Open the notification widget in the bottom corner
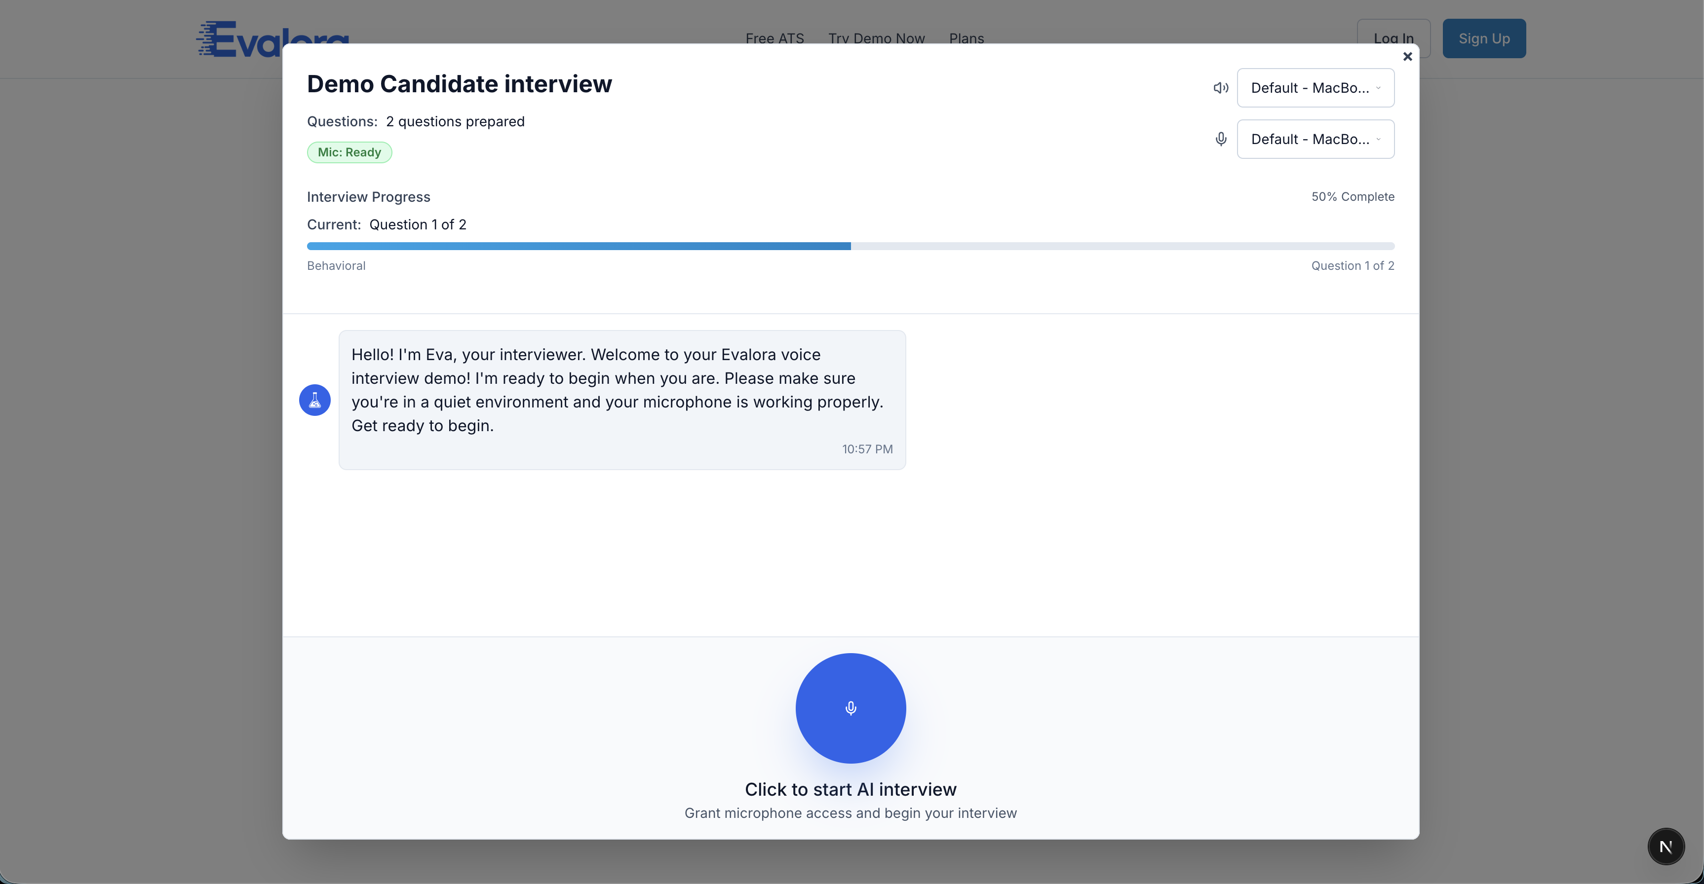Screen dimensions: 1704x884 coord(1665,847)
